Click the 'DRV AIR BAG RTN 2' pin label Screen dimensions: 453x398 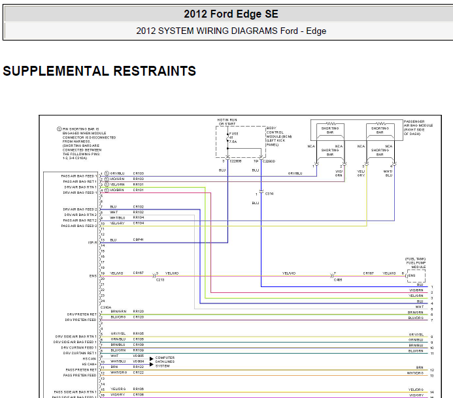pyautogui.click(x=80, y=215)
